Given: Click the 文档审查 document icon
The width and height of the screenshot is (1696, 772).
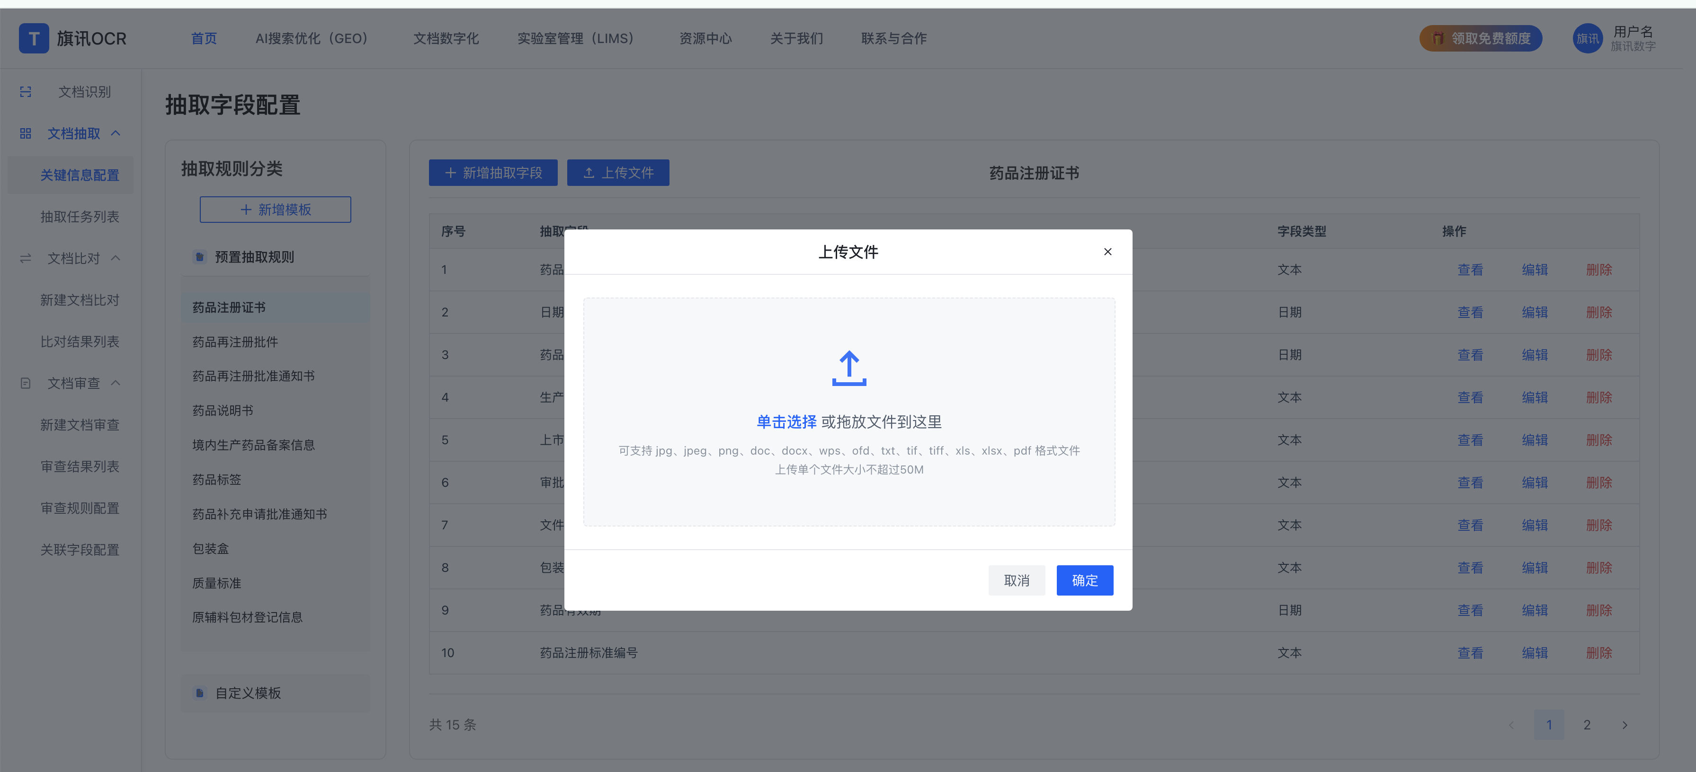Looking at the screenshot, I should (26, 383).
